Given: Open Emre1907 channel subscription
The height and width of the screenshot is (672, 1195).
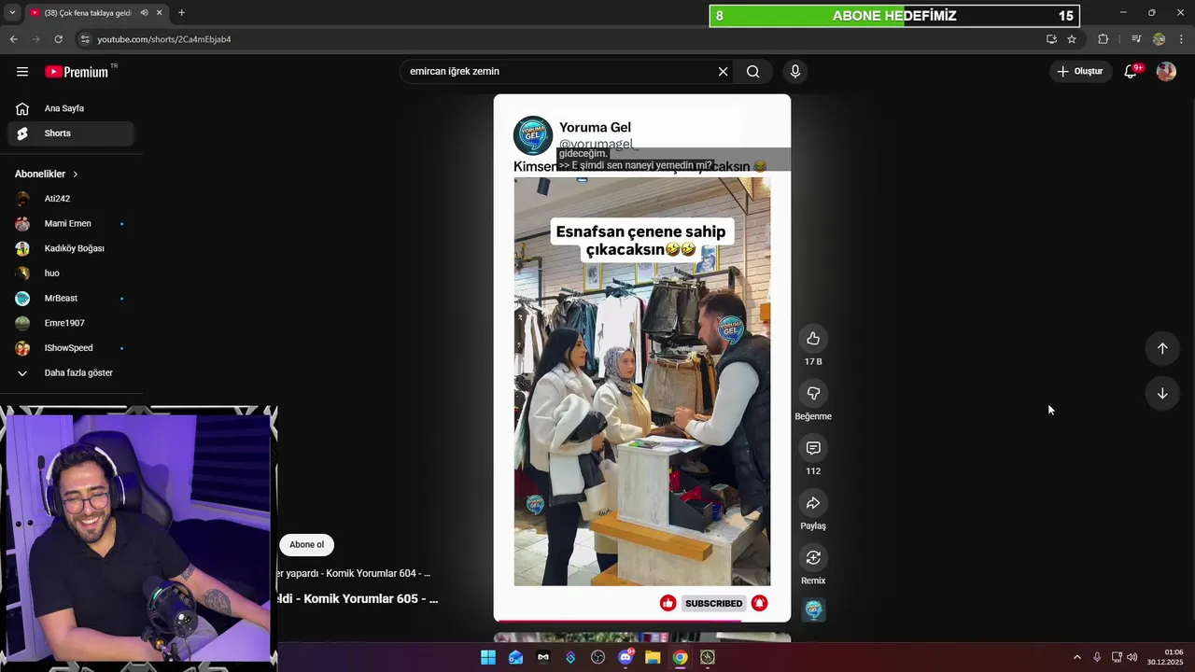Looking at the screenshot, I should pyautogui.click(x=71, y=323).
